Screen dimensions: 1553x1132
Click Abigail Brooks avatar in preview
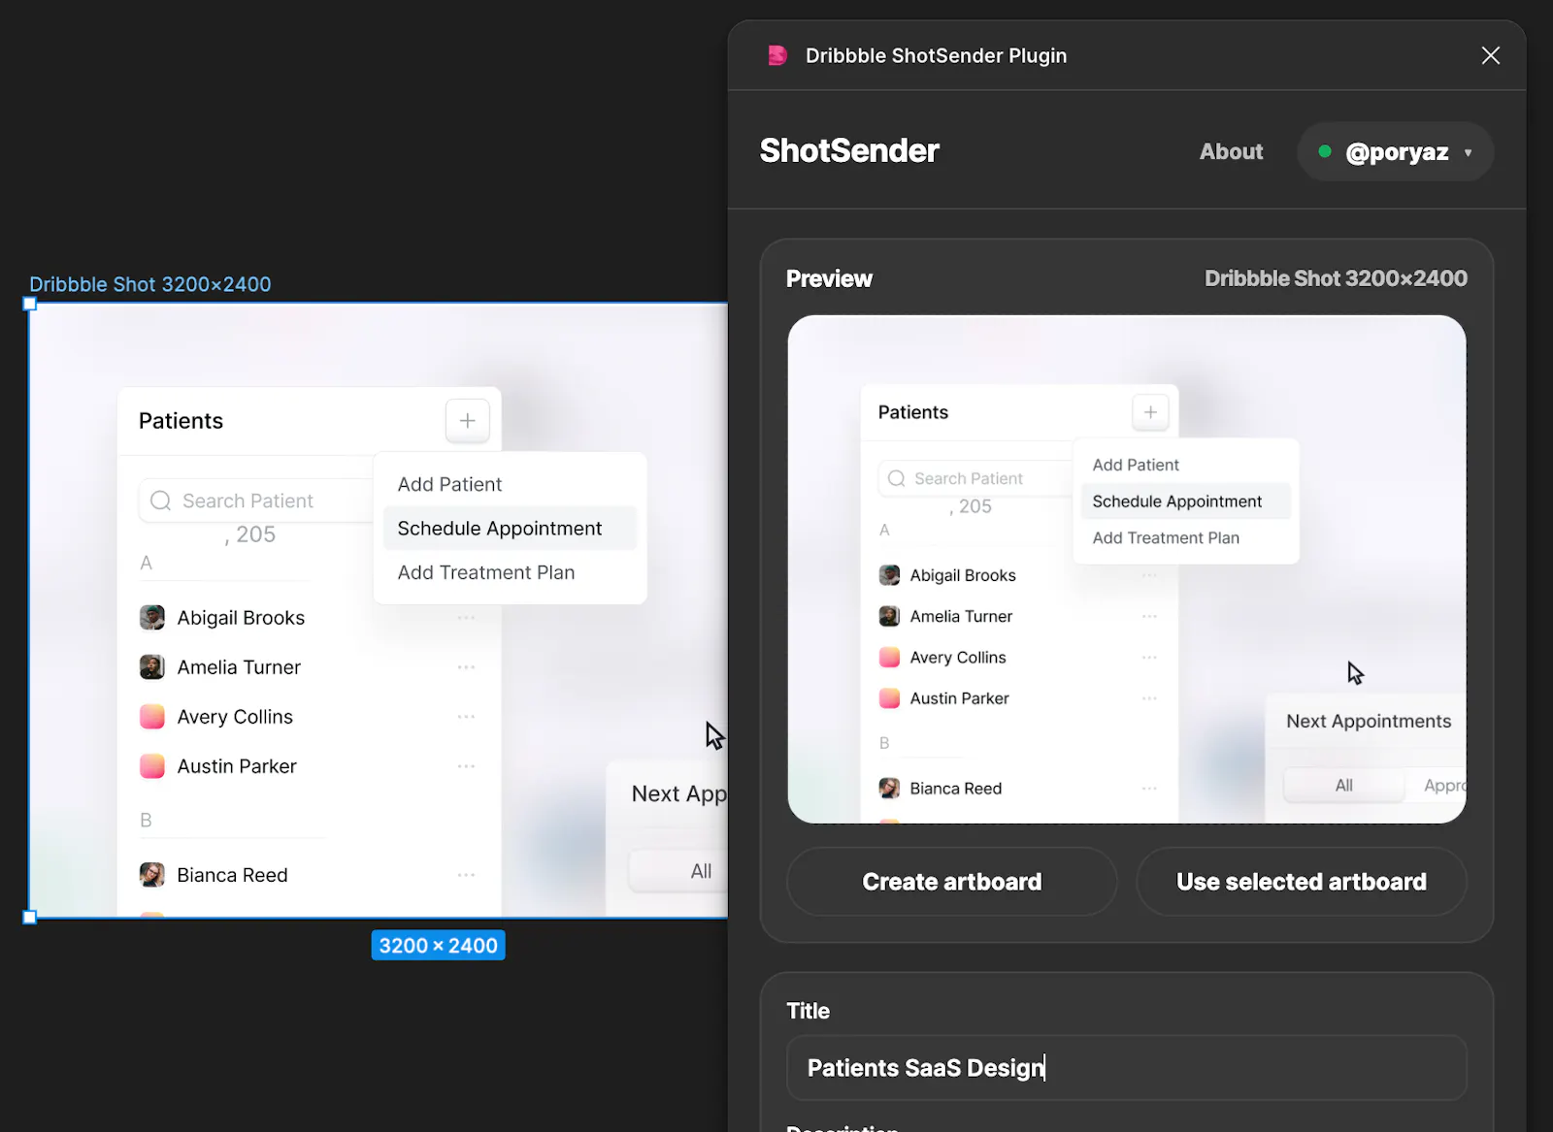pos(889,575)
